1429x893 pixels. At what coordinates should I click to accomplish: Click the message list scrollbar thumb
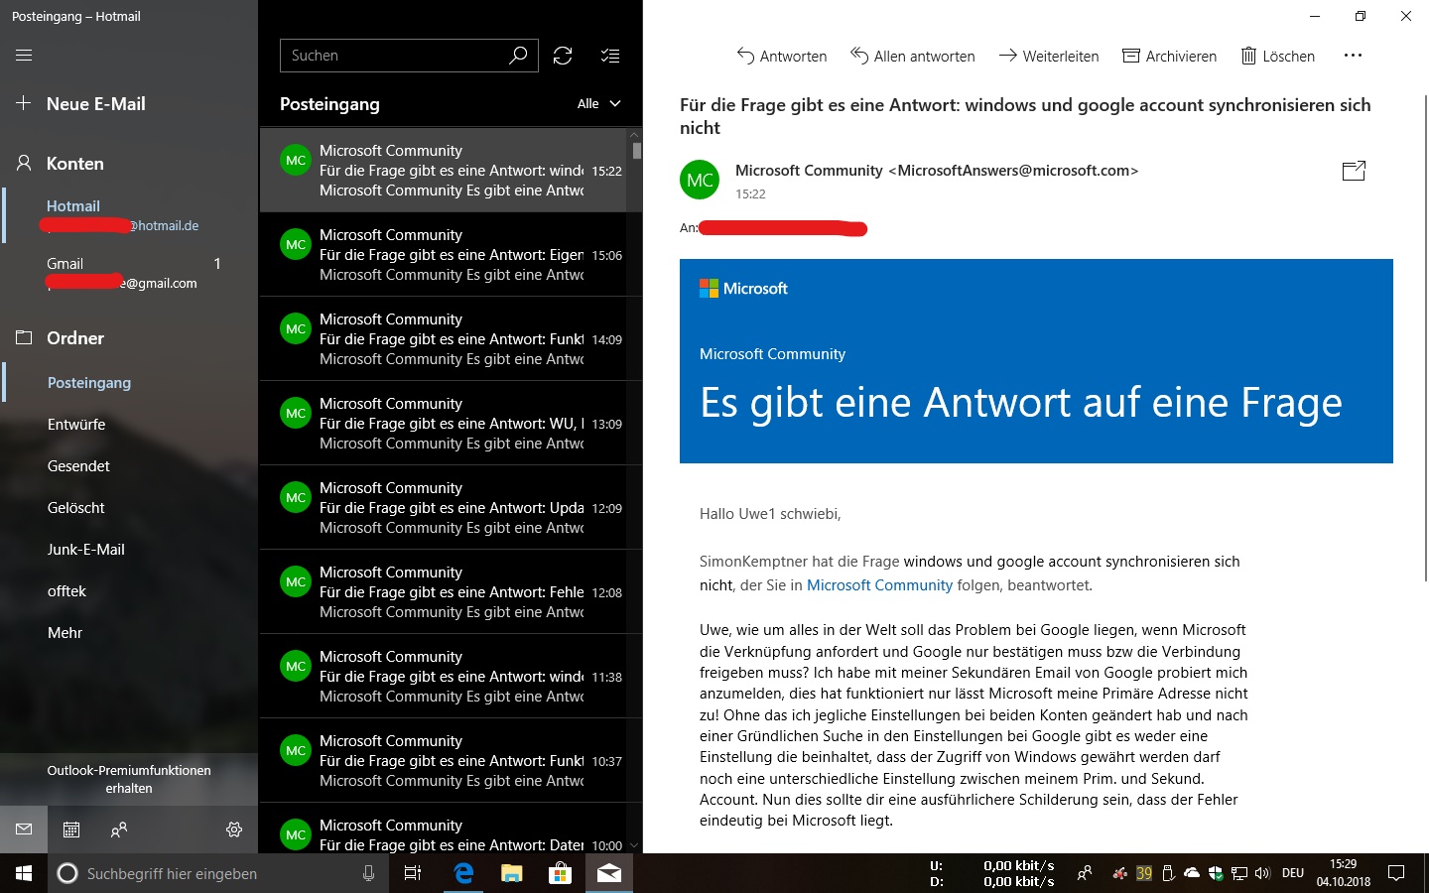636,151
